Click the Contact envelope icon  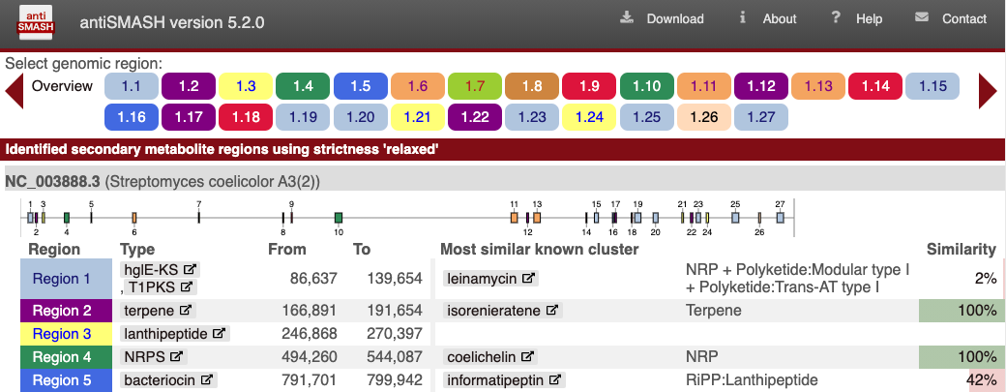[x=922, y=18]
